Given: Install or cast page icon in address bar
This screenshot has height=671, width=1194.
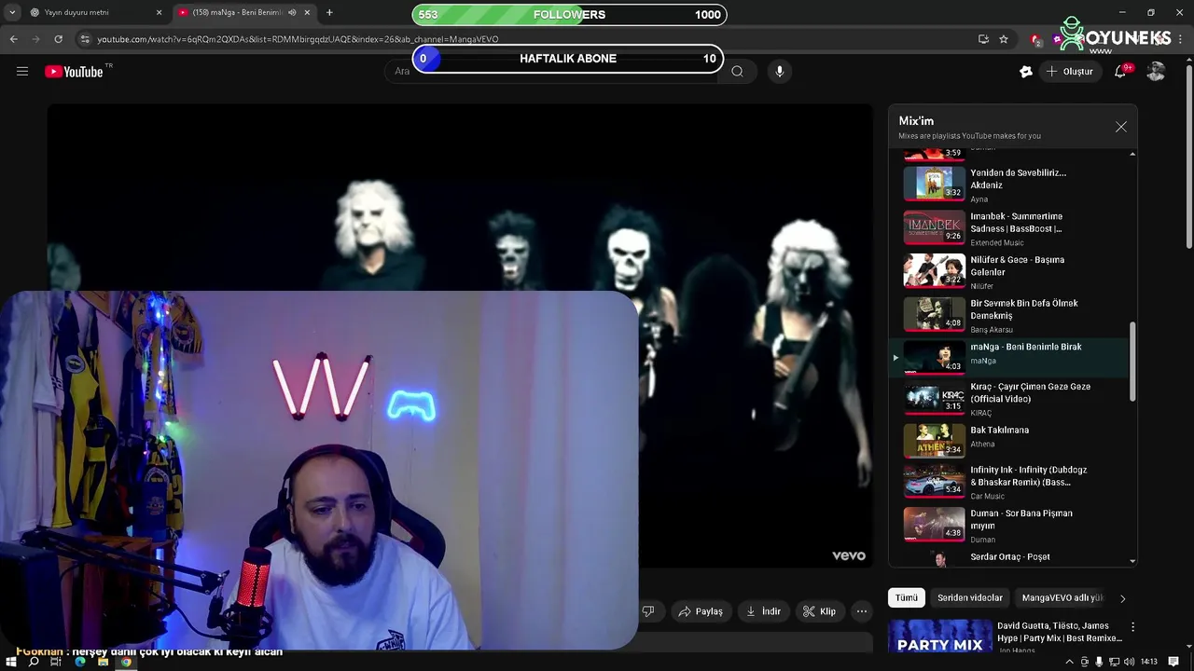Looking at the screenshot, I should click(983, 39).
